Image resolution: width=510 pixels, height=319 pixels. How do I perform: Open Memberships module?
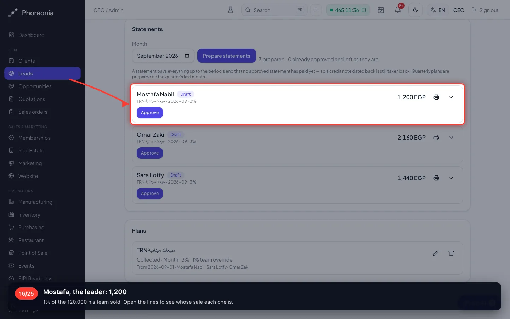[42, 138]
